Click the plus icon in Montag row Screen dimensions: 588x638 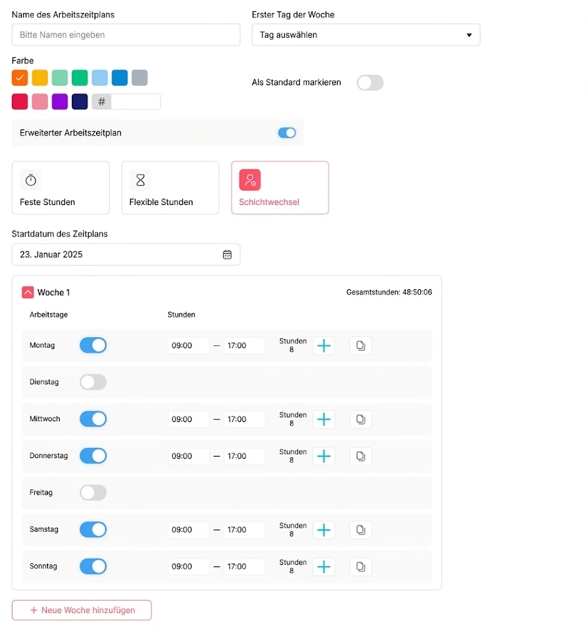click(x=324, y=345)
